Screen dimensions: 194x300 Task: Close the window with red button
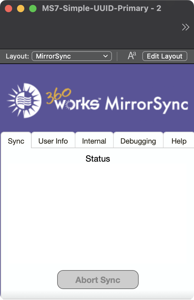coord(9,9)
